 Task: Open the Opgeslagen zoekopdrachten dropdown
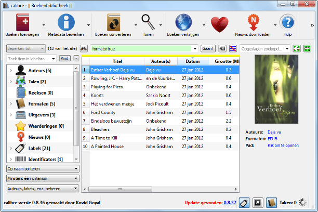click(265, 49)
